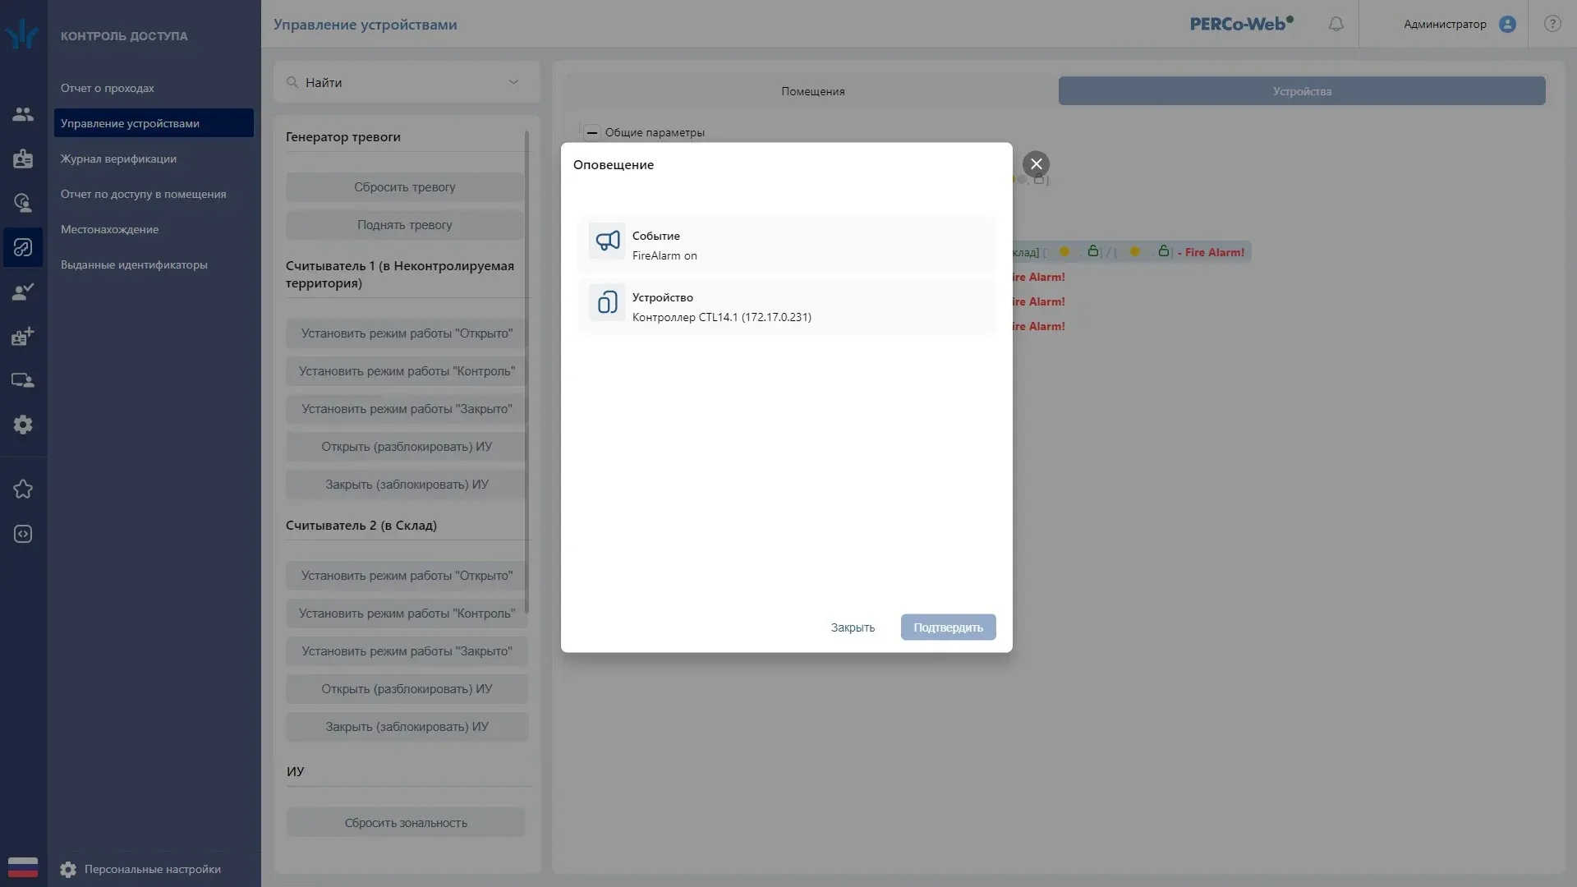Select the FireAlarm on event text

click(664, 255)
